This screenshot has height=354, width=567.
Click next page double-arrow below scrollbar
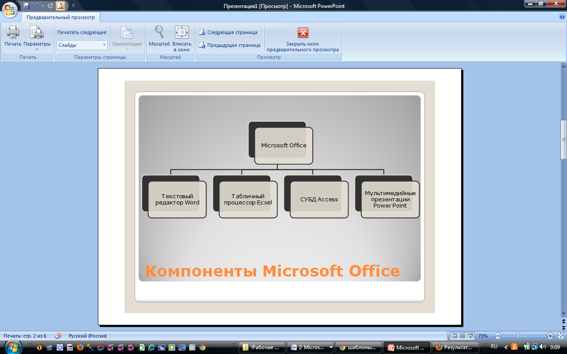coord(563,327)
